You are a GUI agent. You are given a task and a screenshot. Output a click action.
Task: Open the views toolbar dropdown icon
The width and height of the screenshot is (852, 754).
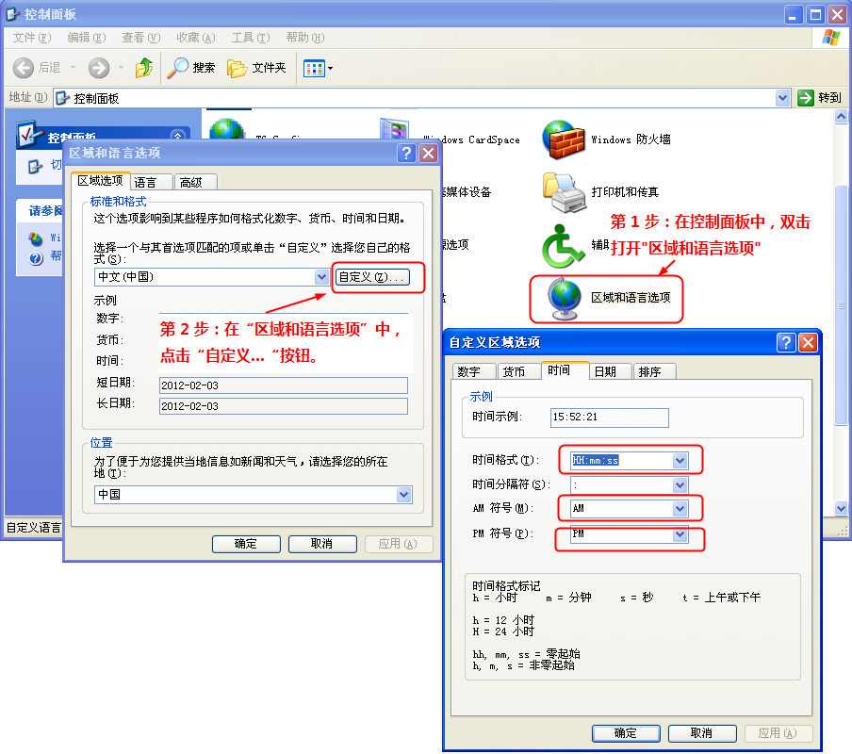pos(319,68)
